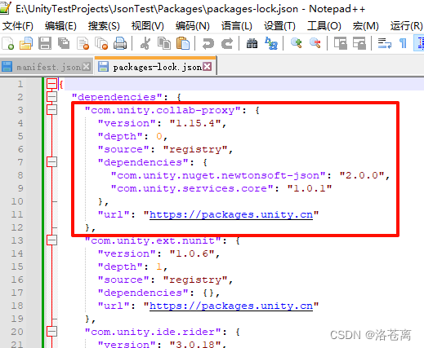Close the packages-lock.json tab
424x348 pixels.
[208, 67]
